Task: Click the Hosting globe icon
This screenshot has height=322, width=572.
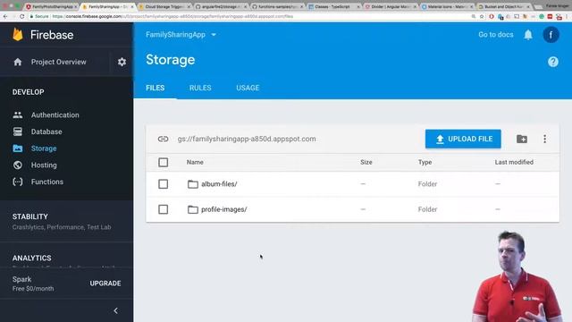Action: tap(18, 165)
